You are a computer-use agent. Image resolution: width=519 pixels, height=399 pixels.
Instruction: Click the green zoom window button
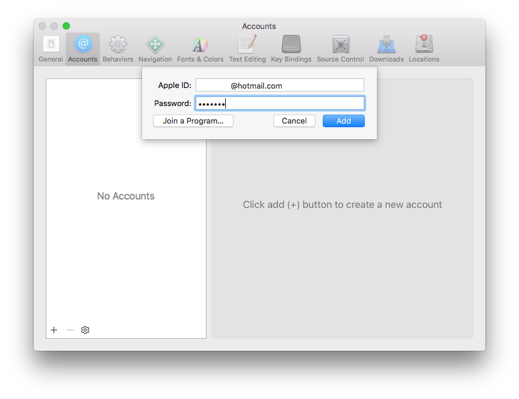pyautogui.click(x=66, y=26)
